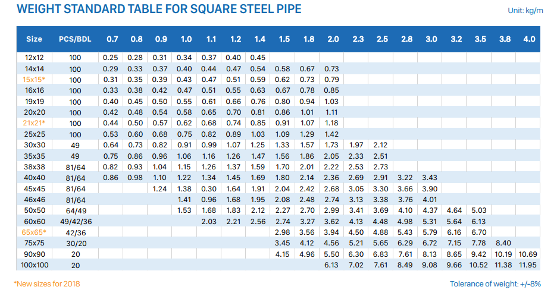Click the 11.95 weight value cell
Viewport: 557px width, 293px height.
[527, 265]
